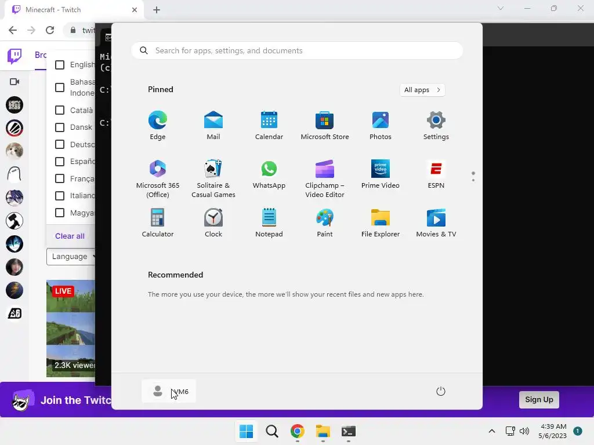Open the Chrome tab search chevron

pyautogui.click(x=501, y=8)
